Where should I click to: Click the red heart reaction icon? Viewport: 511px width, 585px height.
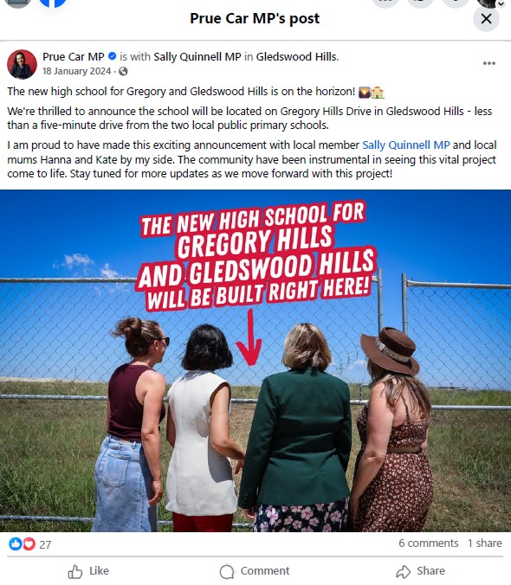pos(29,544)
